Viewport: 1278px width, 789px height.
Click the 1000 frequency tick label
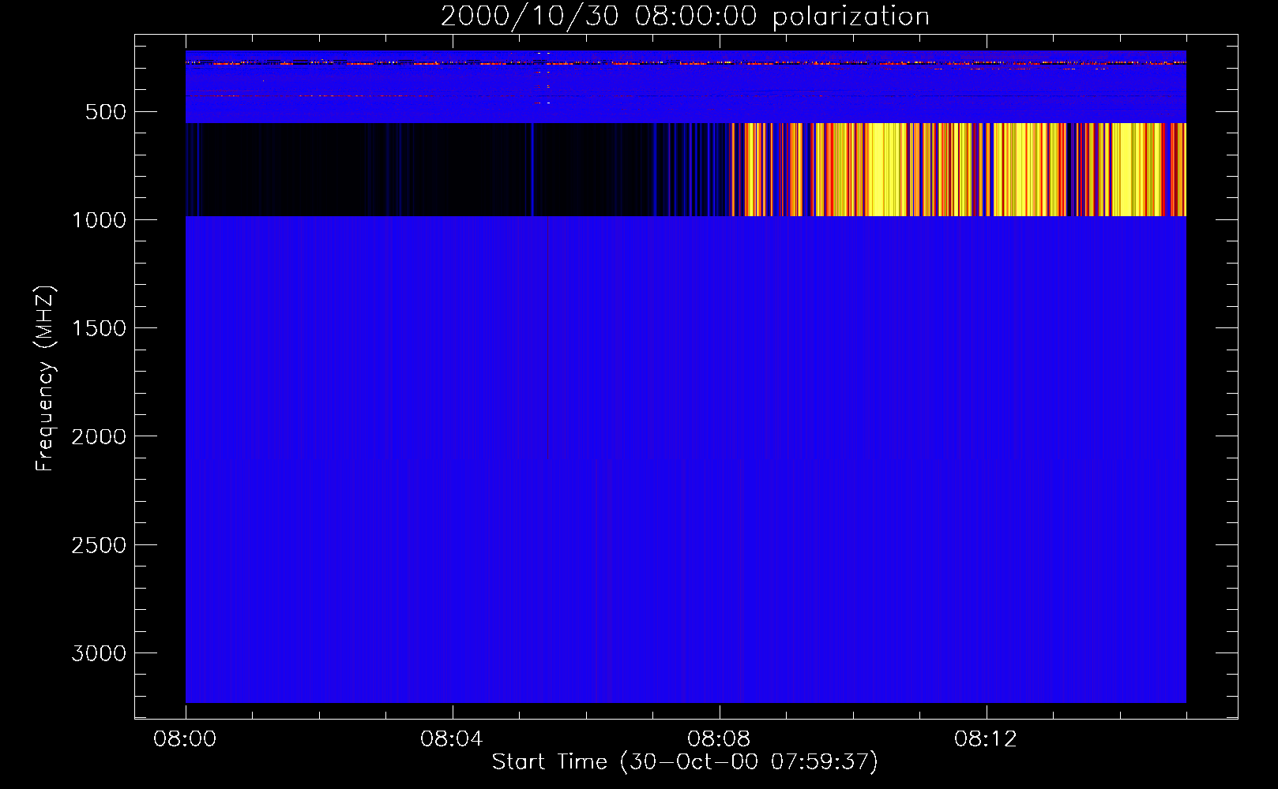(x=99, y=220)
